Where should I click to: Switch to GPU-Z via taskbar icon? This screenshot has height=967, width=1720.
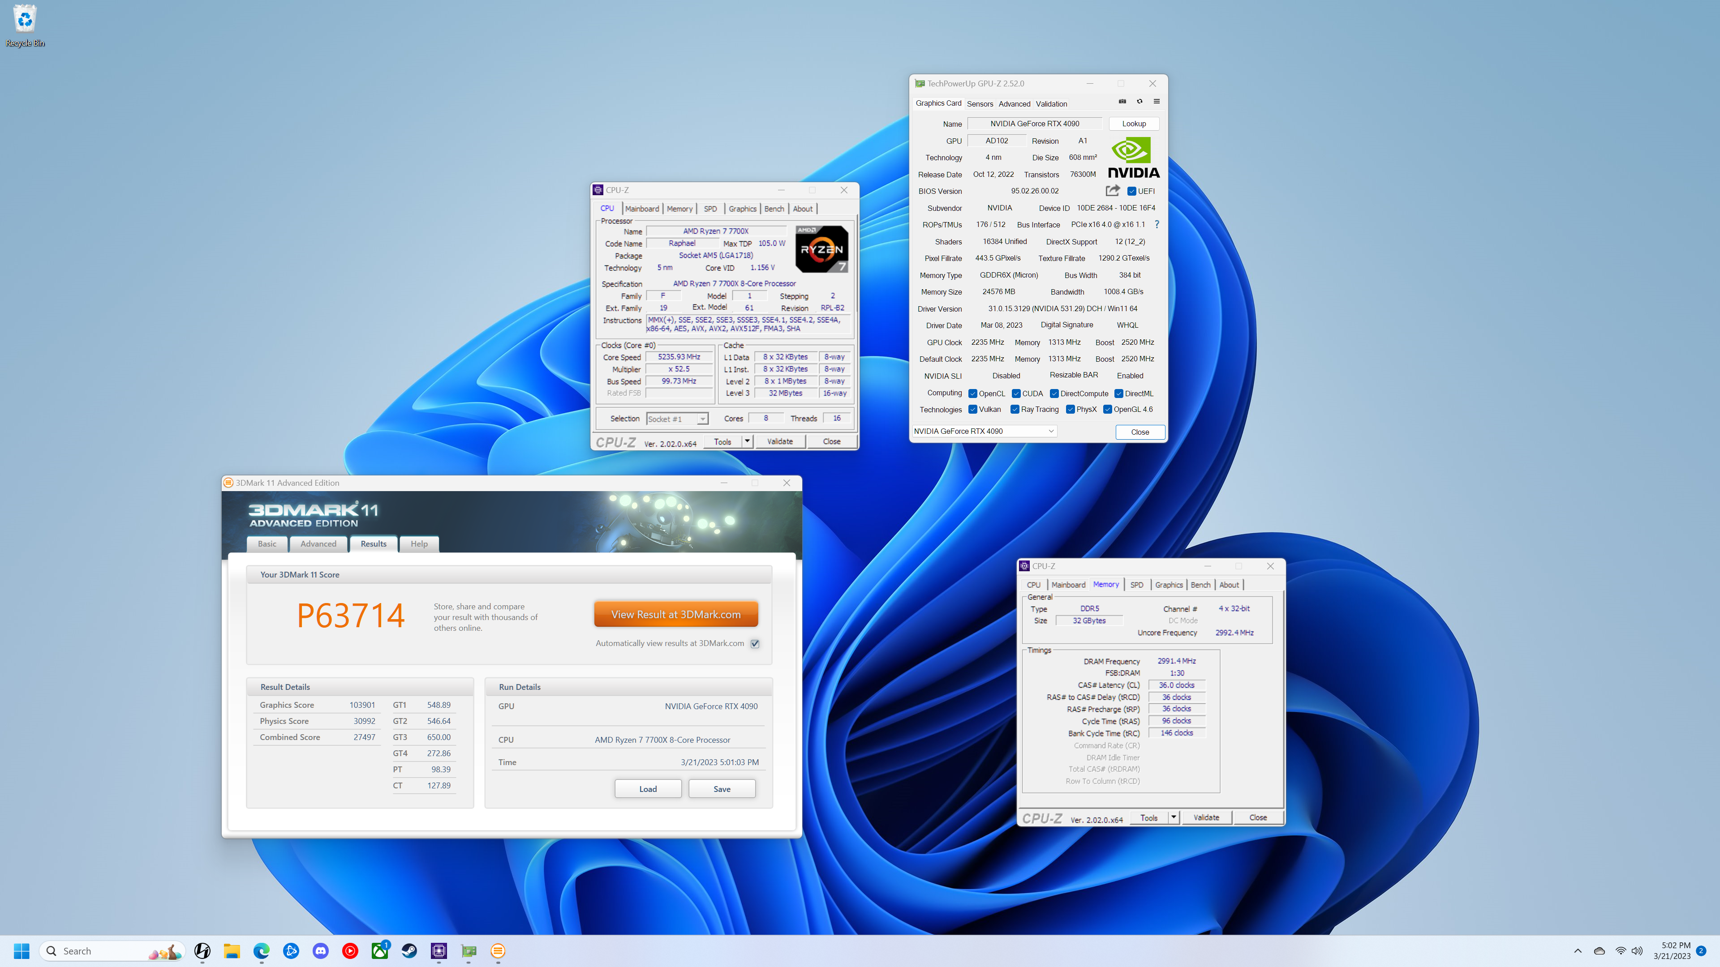point(469,951)
